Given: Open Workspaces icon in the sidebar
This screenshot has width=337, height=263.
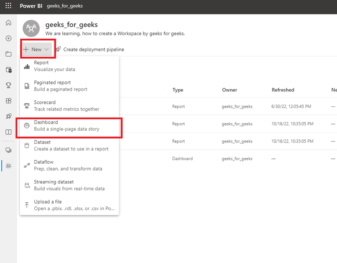Looking at the screenshot, I should coord(8,150).
